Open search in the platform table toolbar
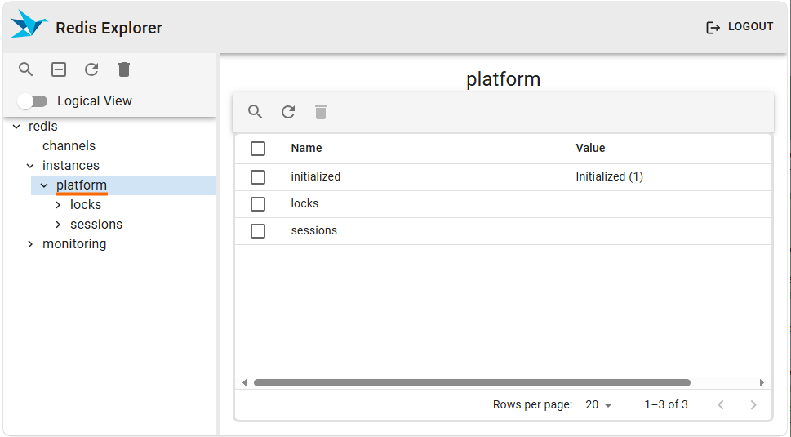 [x=256, y=112]
